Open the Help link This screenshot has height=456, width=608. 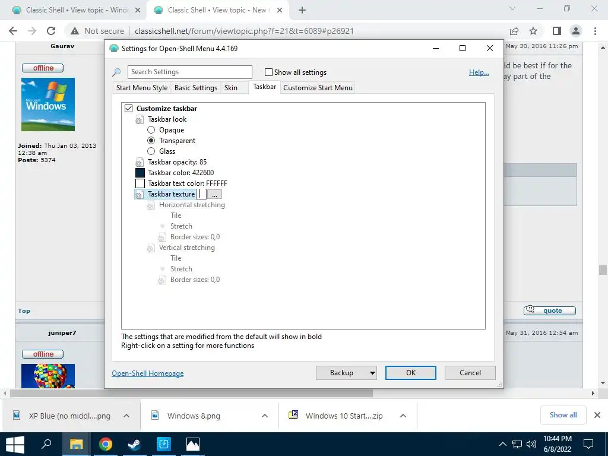[x=479, y=72]
